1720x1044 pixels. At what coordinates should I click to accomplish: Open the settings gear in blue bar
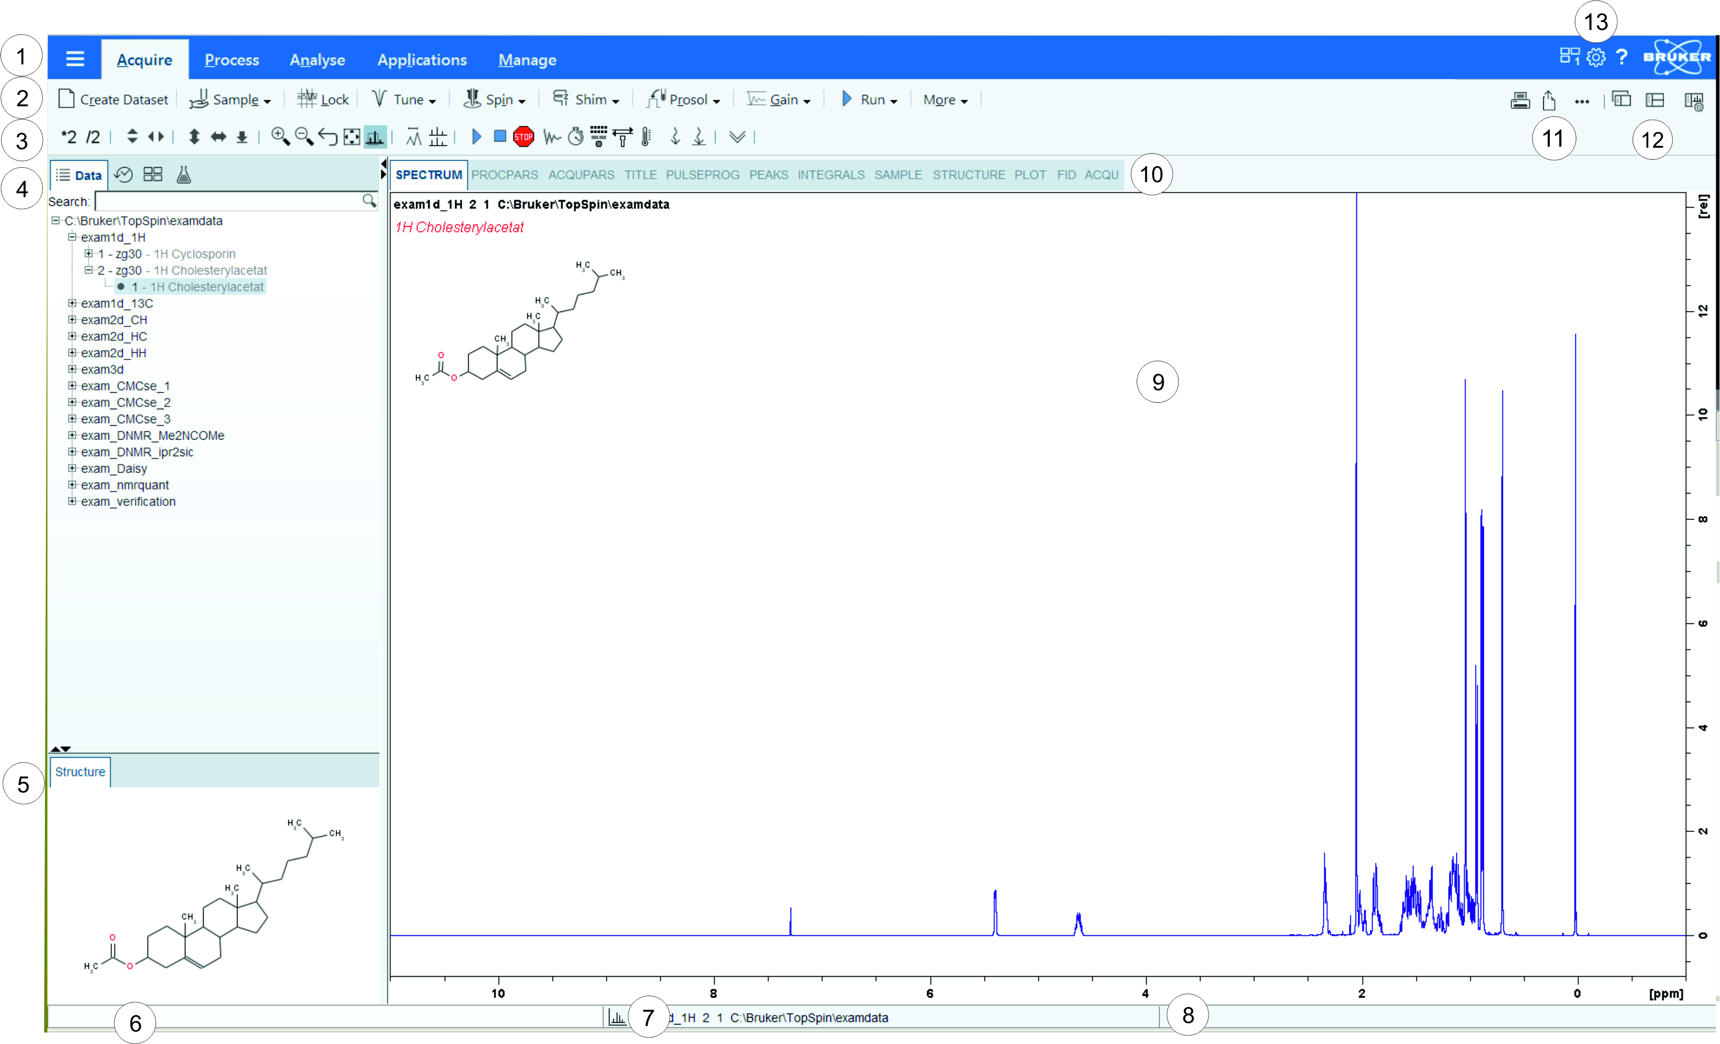[x=1596, y=56]
